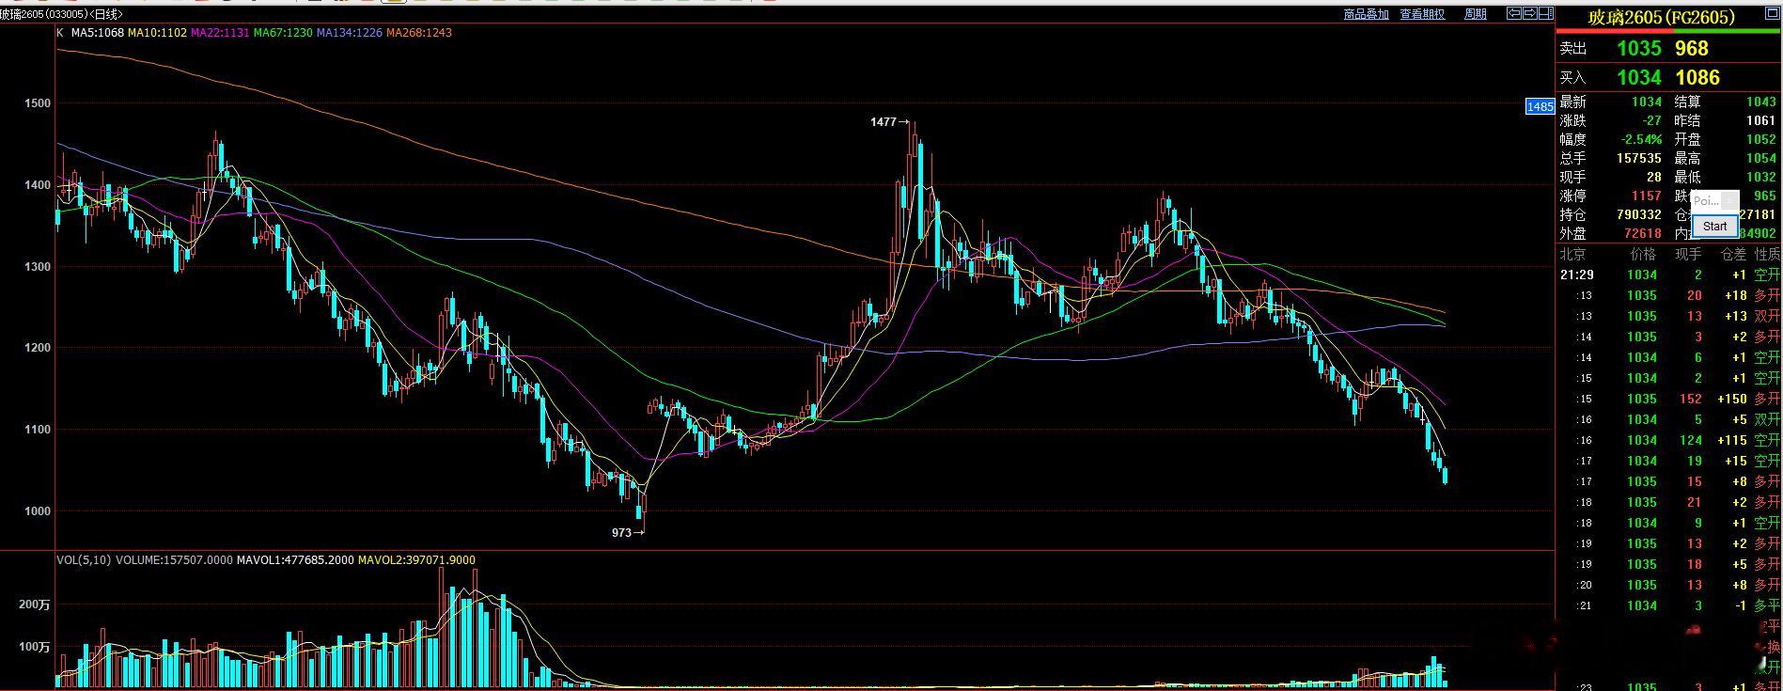
Task: Click the buy volume 1086
Action: click(x=1697, y=78)
